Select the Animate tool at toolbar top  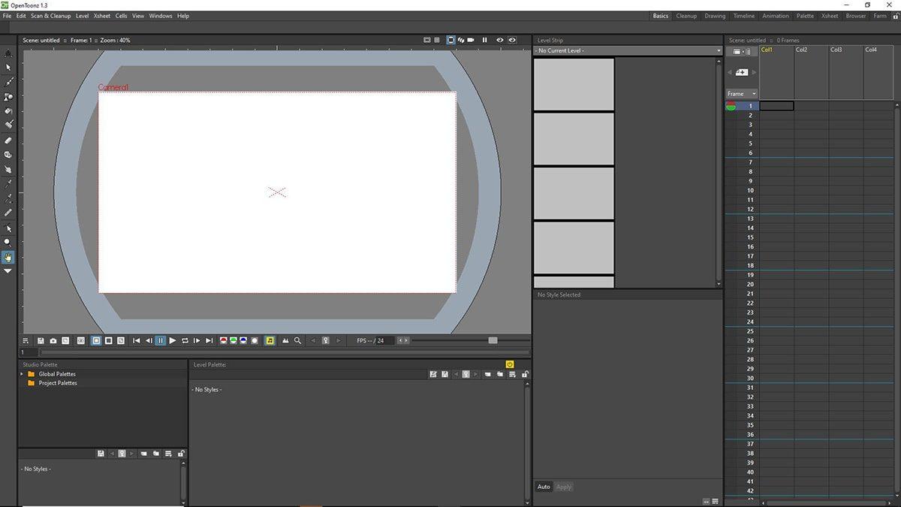point(8,52)
